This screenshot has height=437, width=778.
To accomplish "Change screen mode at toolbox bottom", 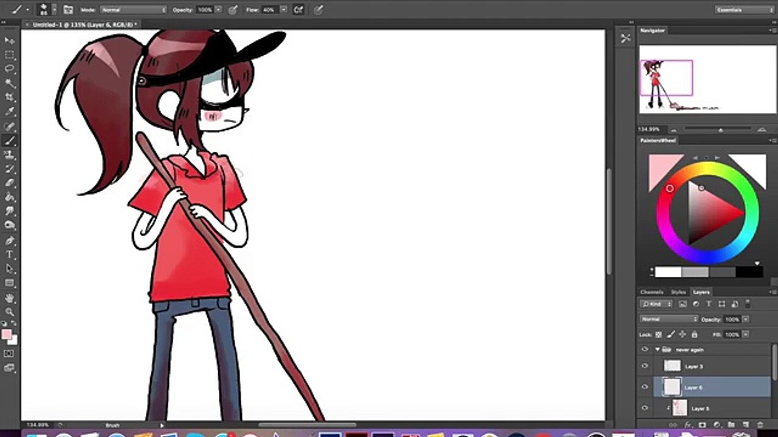I will (9, 368).
